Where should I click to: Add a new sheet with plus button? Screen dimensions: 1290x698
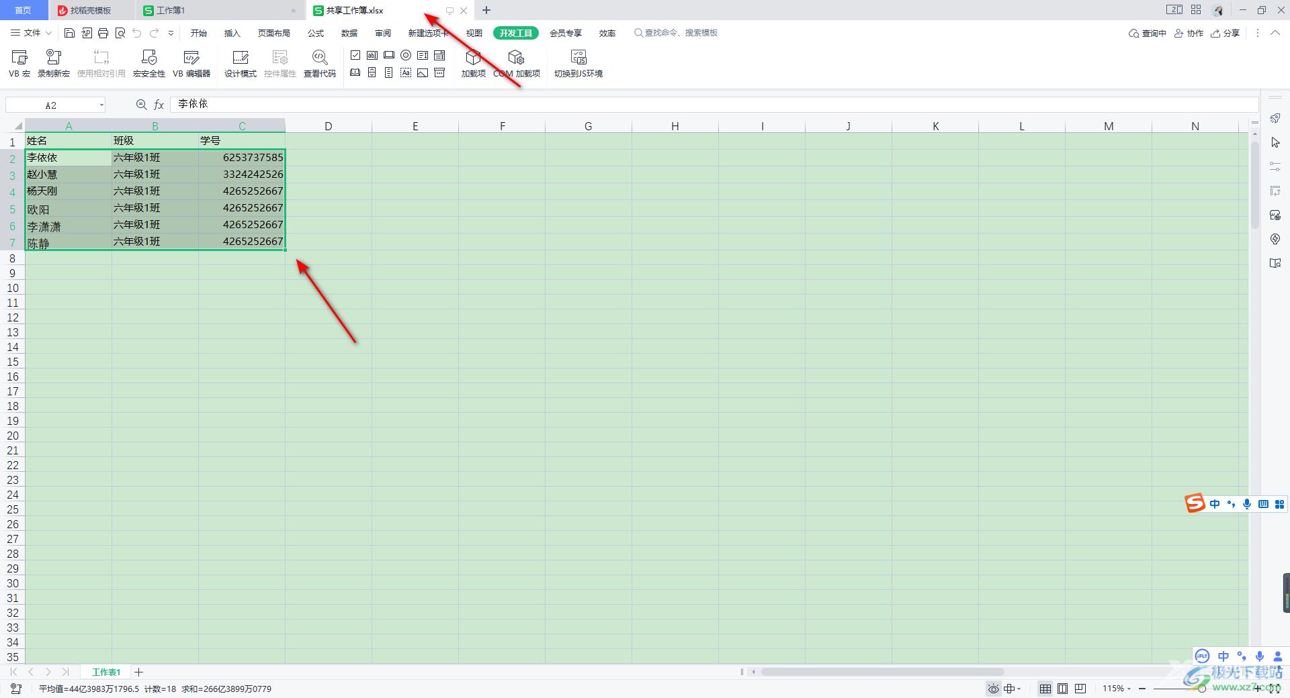[139, 672]
